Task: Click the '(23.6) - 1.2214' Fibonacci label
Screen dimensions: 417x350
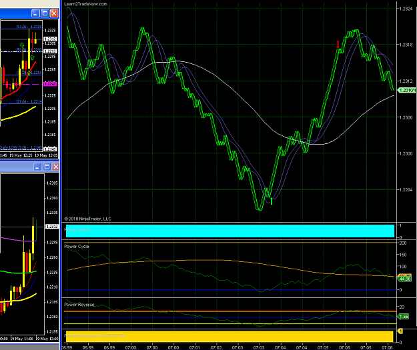Action: coord(29,101)
